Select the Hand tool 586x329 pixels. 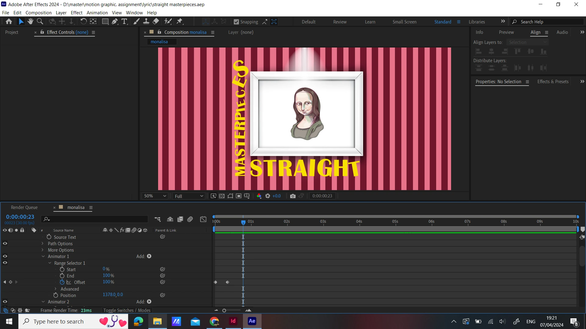point(30,22)
